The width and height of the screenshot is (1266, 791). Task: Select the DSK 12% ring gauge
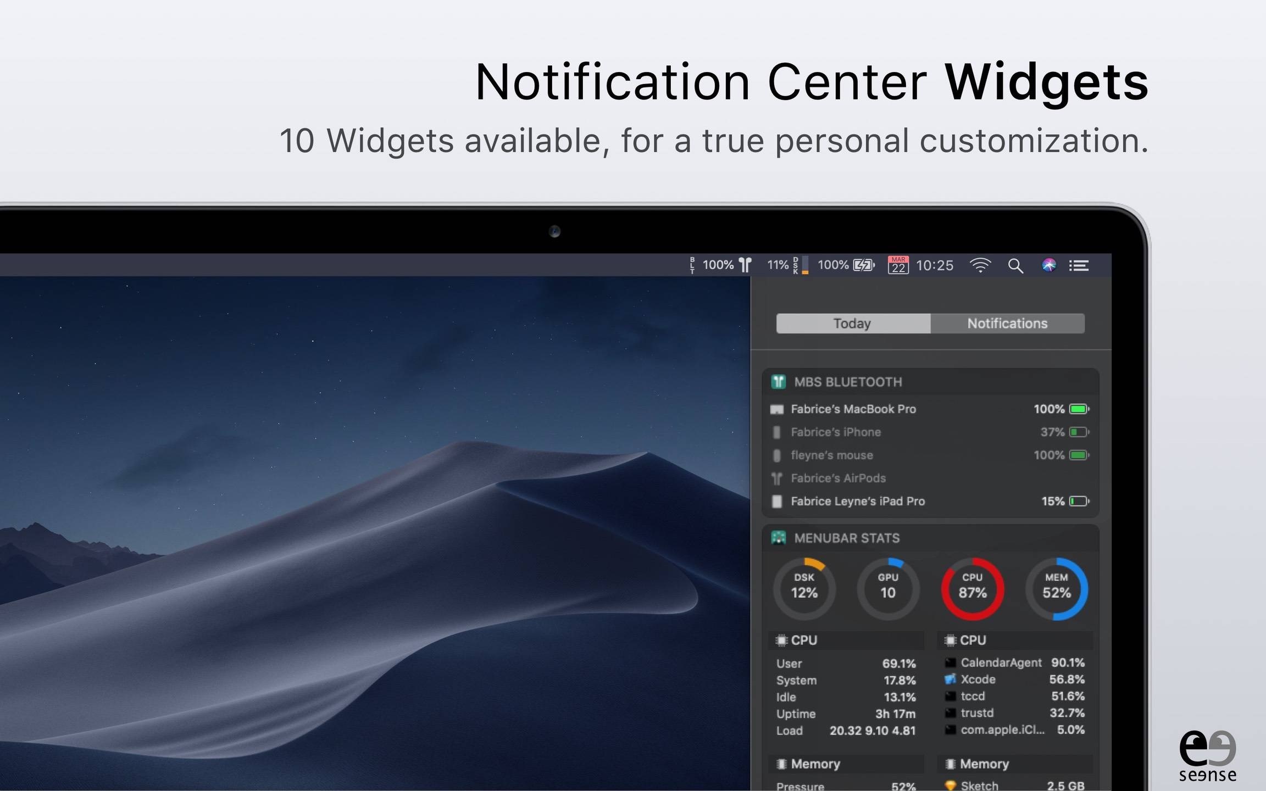(x=804, y=589)
